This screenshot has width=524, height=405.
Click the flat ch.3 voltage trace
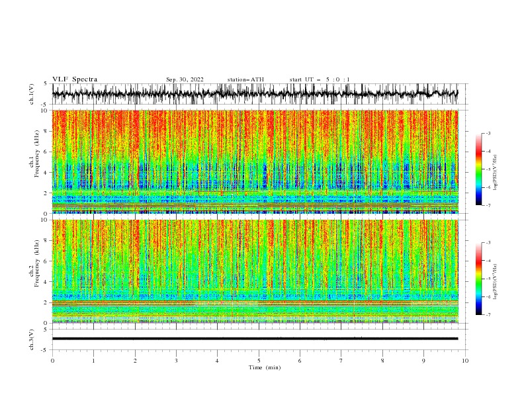255,339
